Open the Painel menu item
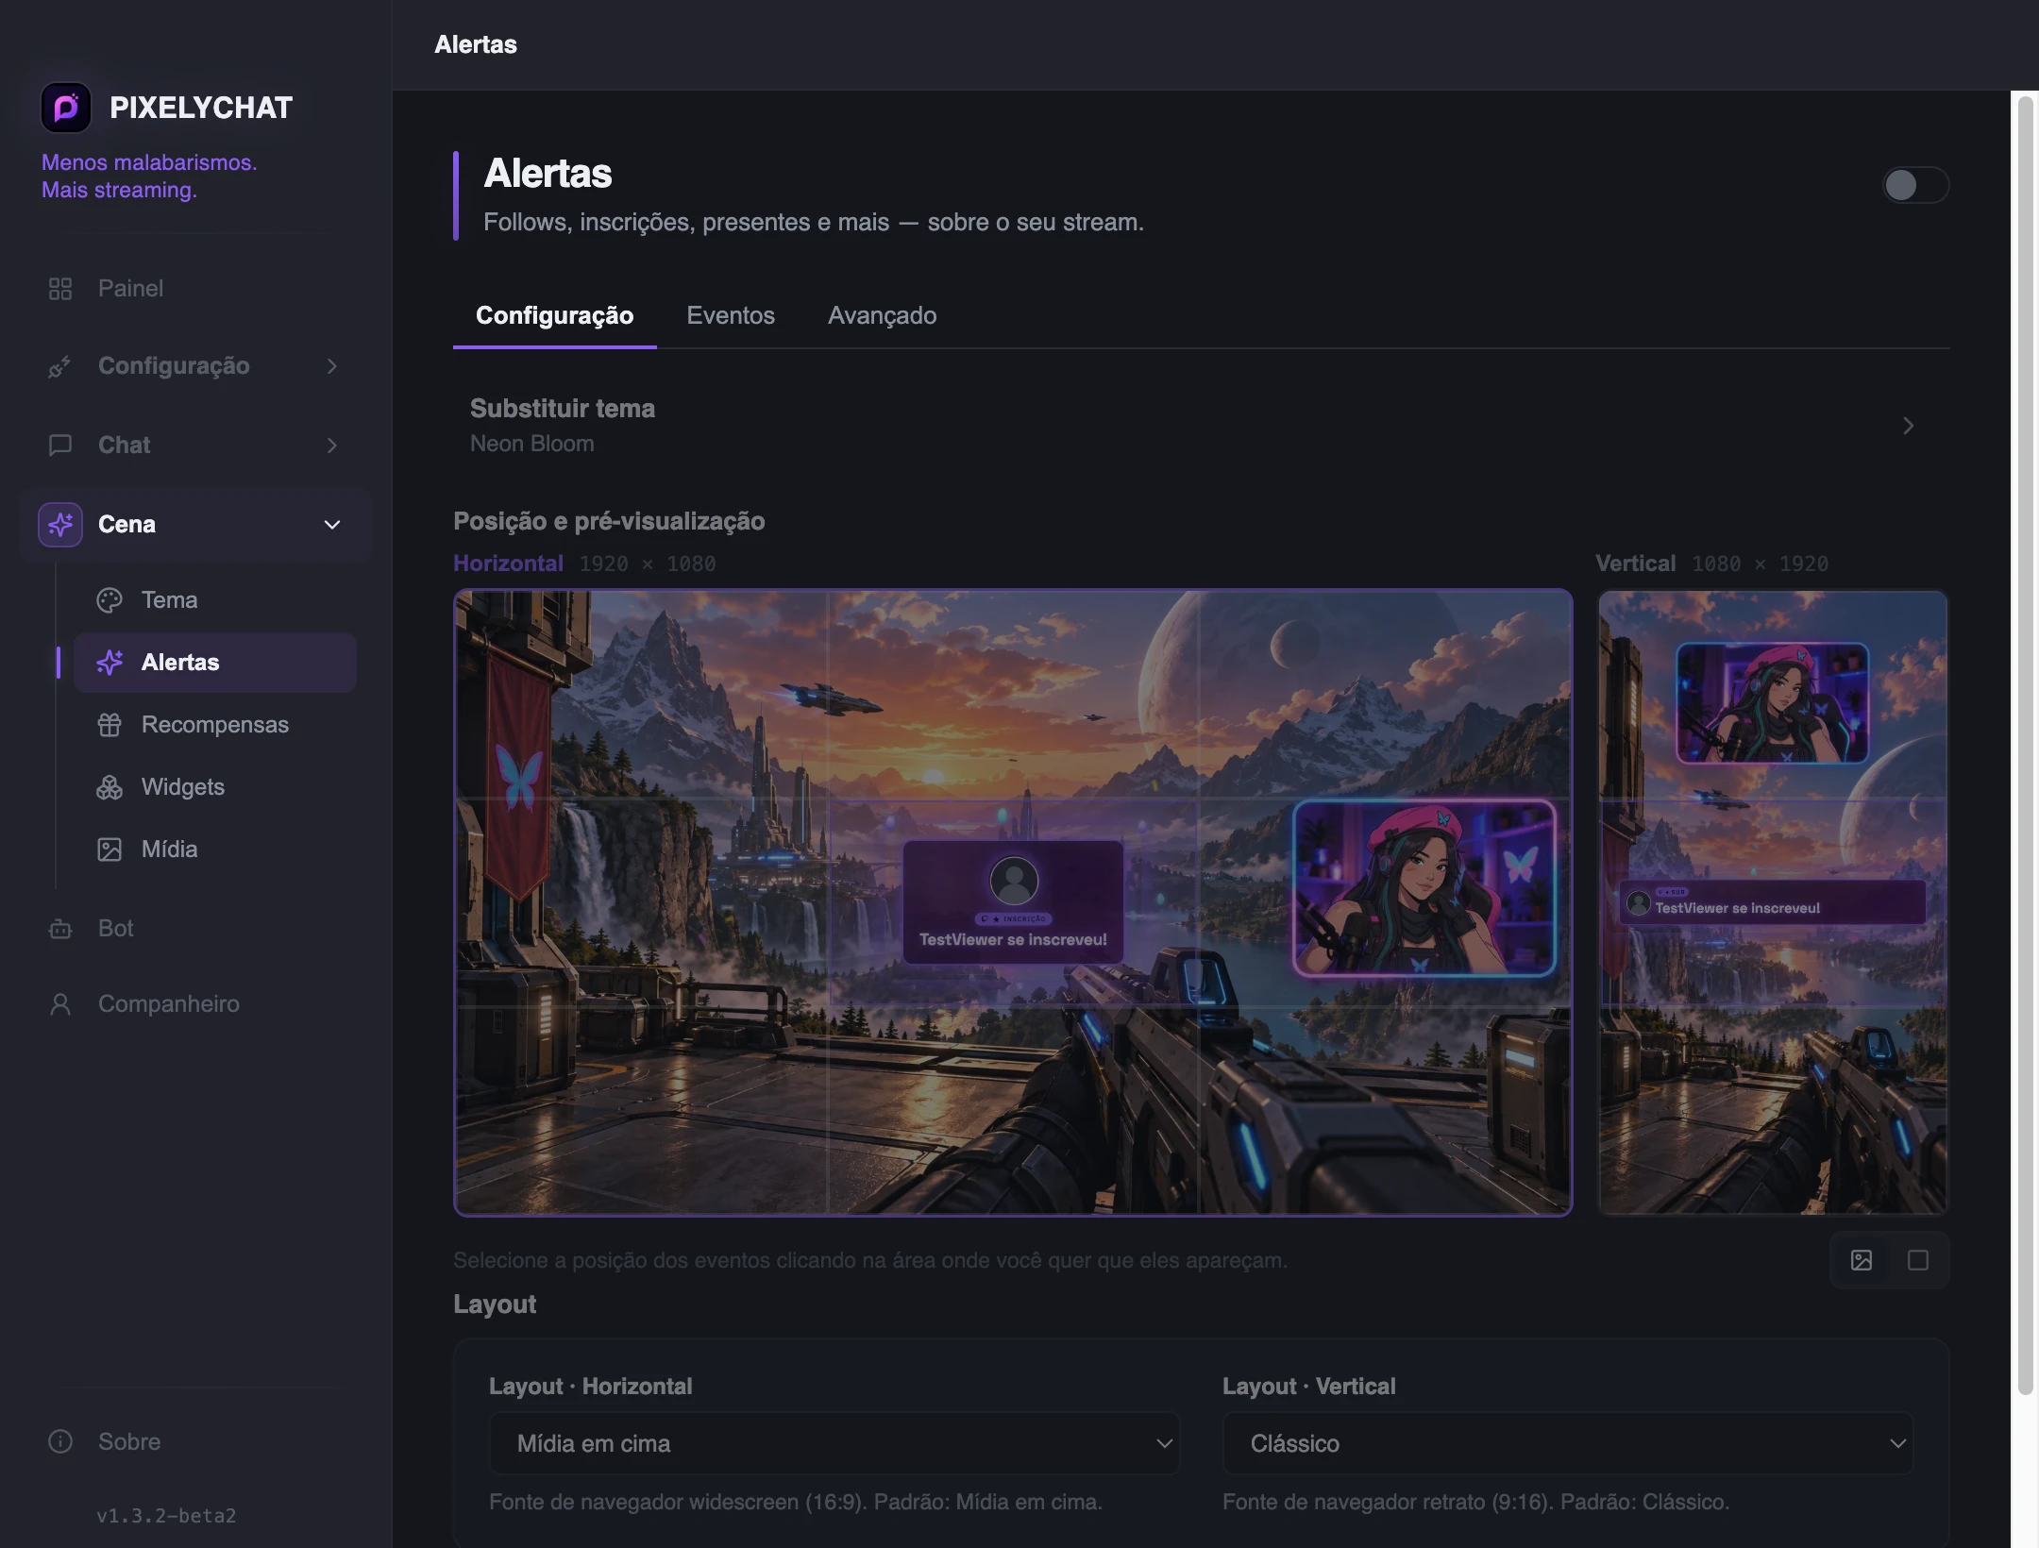 pos(195,289)
